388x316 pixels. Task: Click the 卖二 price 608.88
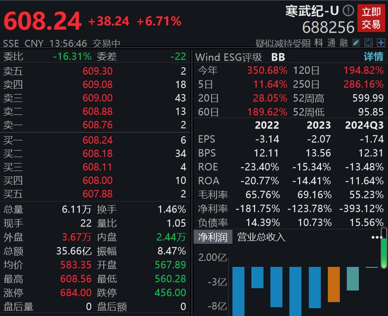pyautogui.click(x=98, y=112)
